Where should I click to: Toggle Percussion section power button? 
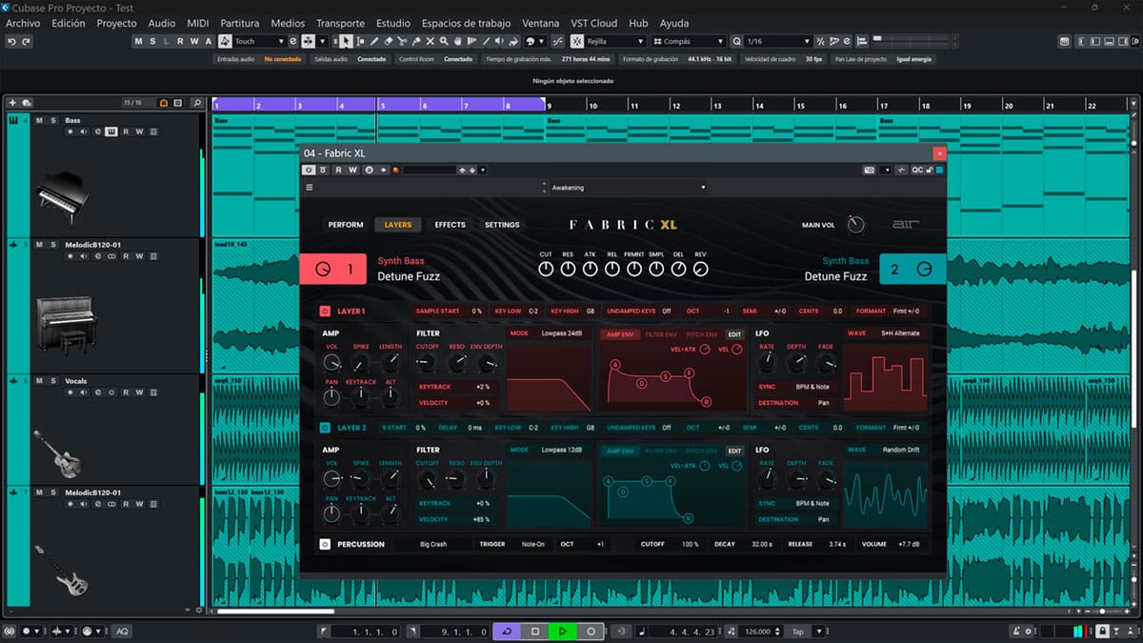click(325, 544)
